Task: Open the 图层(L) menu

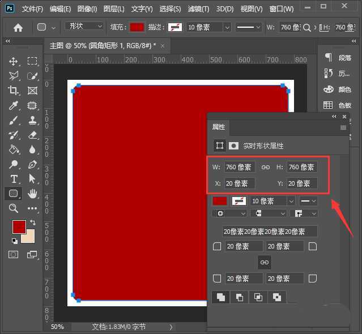Action: pos(113,9)
